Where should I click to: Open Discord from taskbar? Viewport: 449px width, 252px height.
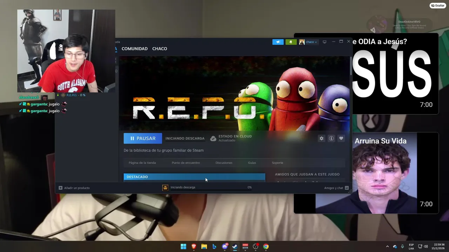pyautogui.click(x=225, y=246)
